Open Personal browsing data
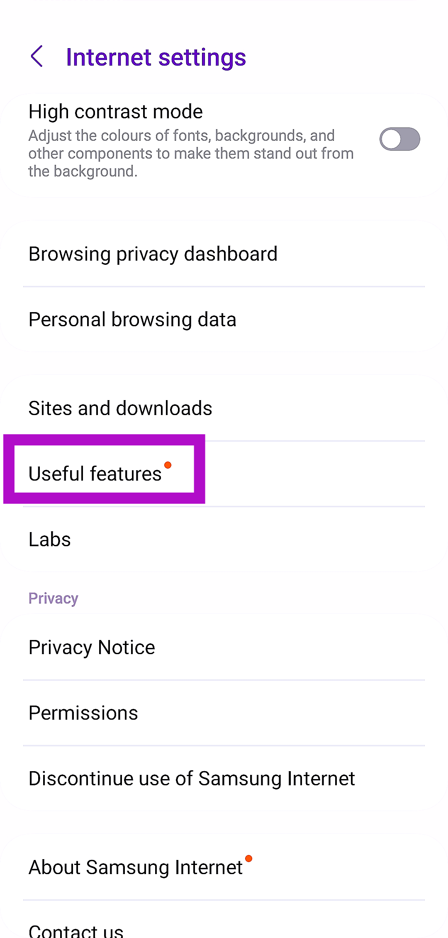Image resolution: width=448 pixels, height=938 pixels. coord(132,320)
